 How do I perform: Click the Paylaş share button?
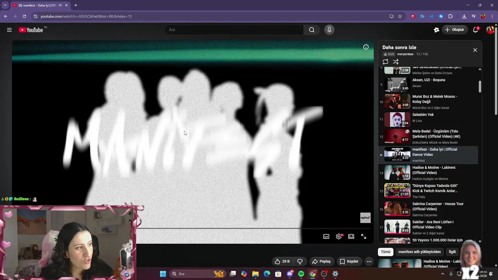tap(321, 262)
